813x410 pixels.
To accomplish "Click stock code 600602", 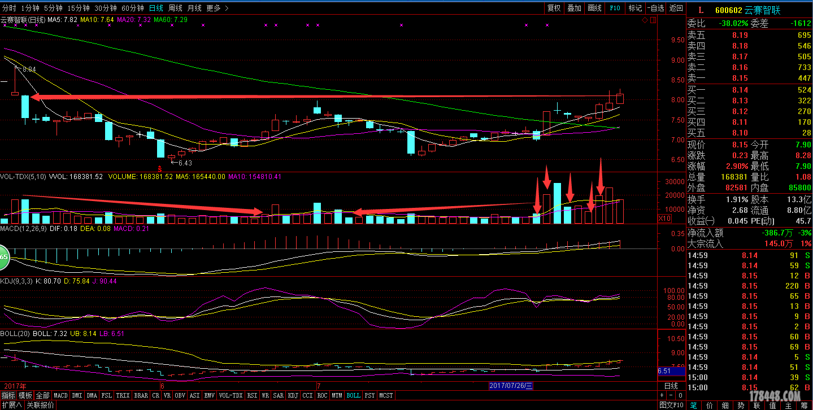I will (x=728, y=10).
